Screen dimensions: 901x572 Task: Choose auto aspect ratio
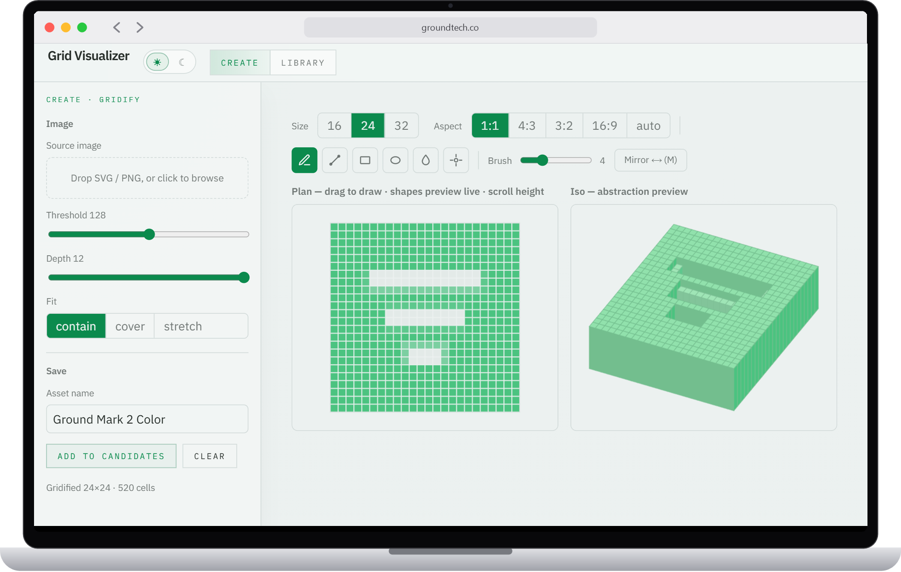648,126
